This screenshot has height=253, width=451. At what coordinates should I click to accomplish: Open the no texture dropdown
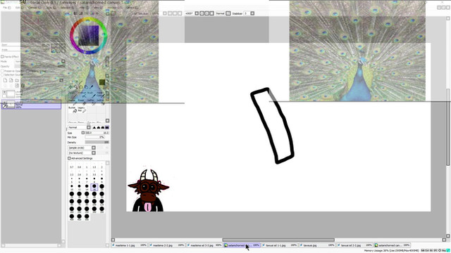[94, 153]
